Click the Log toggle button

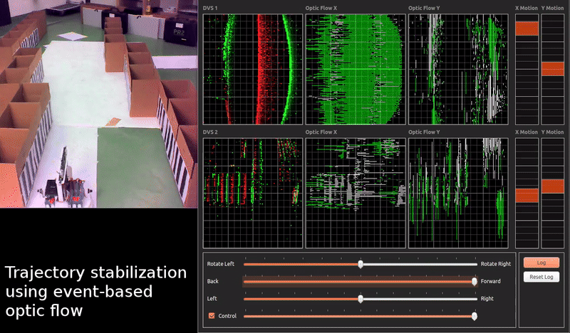[541, 263]
